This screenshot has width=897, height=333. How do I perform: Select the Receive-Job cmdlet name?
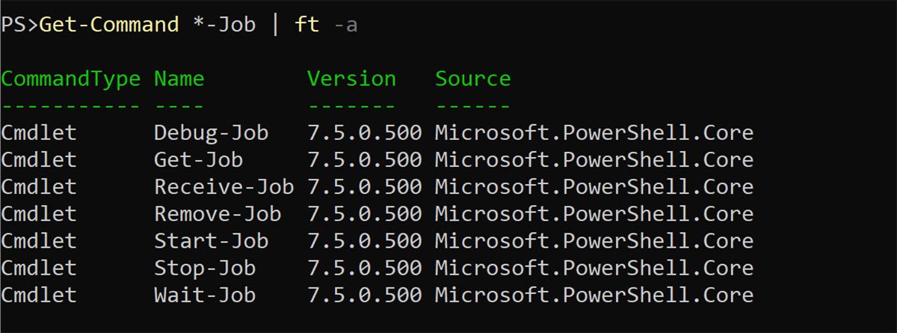[x=224, y=187]
